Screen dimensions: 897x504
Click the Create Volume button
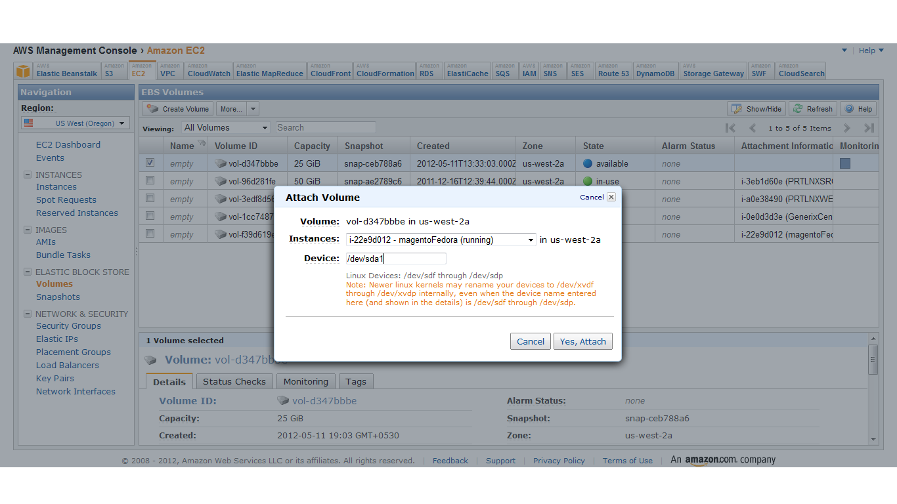[178, 109]
